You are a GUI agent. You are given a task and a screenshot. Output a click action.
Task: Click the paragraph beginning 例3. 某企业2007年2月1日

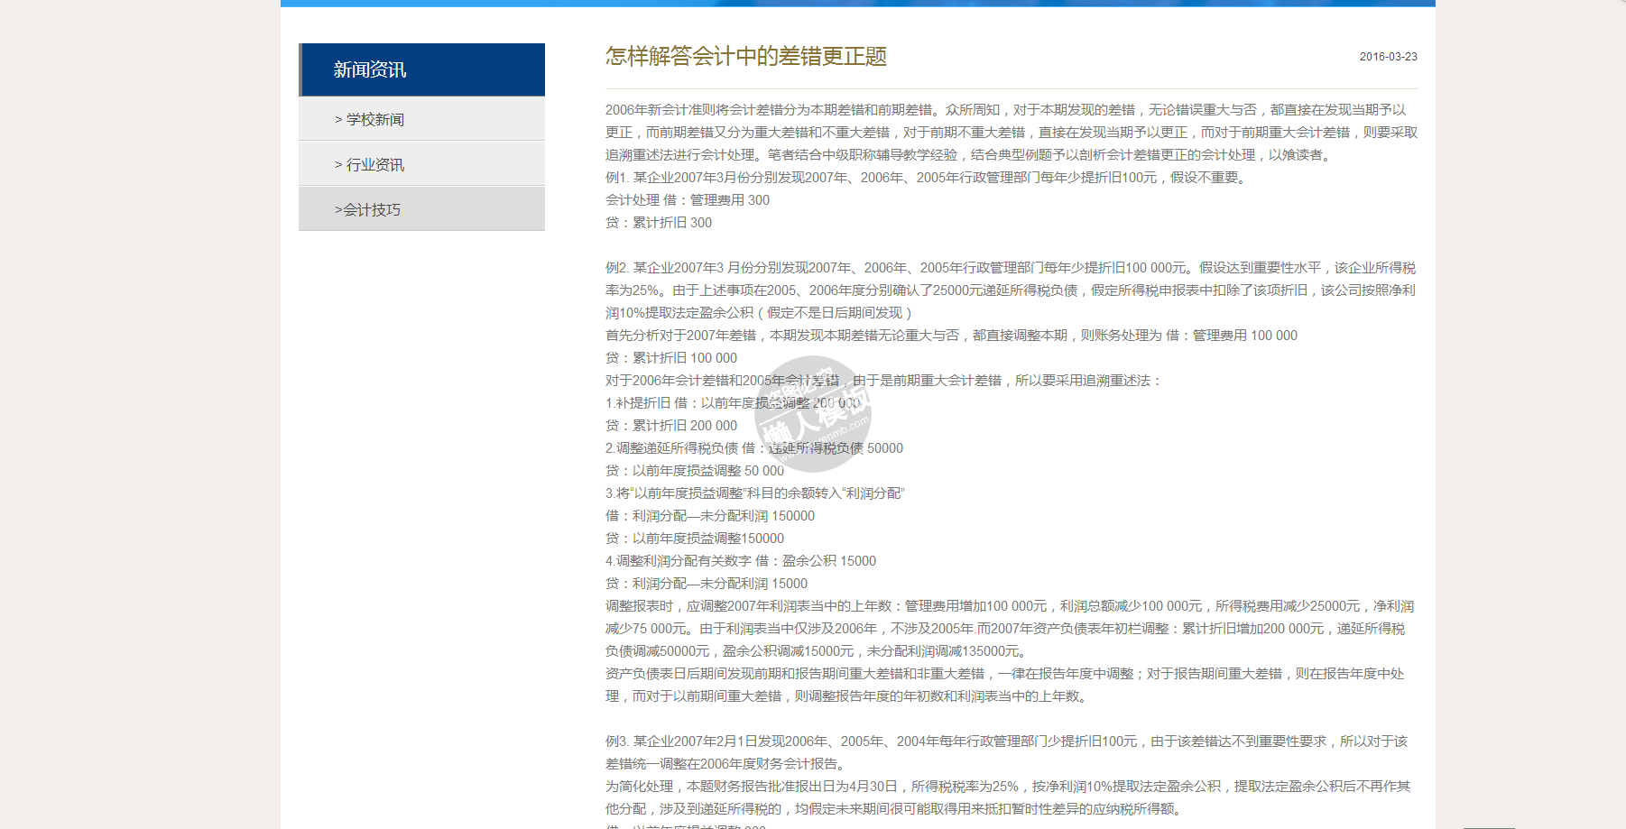pyautogui.click(x=1006, y=752)
